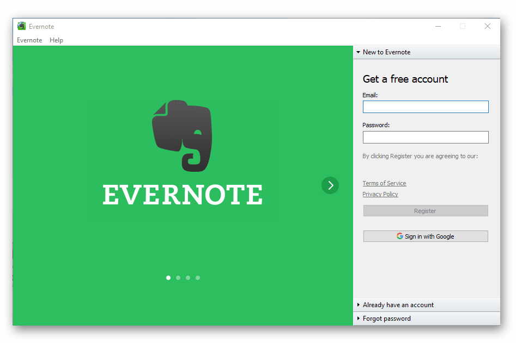Go to the fourth slide dot
516x343 pixels.
point(198,278)
